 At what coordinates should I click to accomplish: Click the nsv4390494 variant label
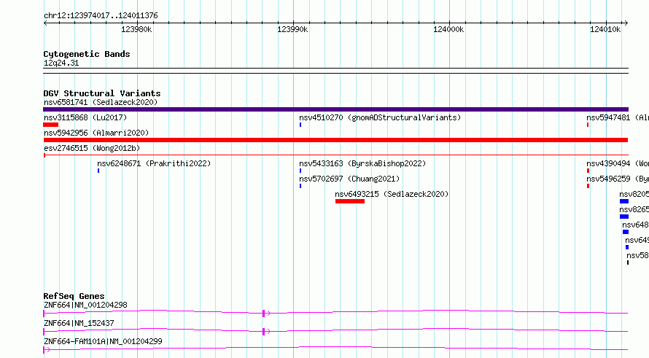(x=617, y=163)
